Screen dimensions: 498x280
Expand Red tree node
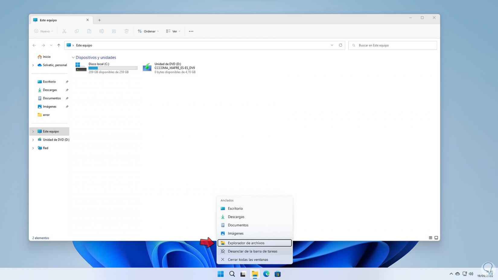33,148
